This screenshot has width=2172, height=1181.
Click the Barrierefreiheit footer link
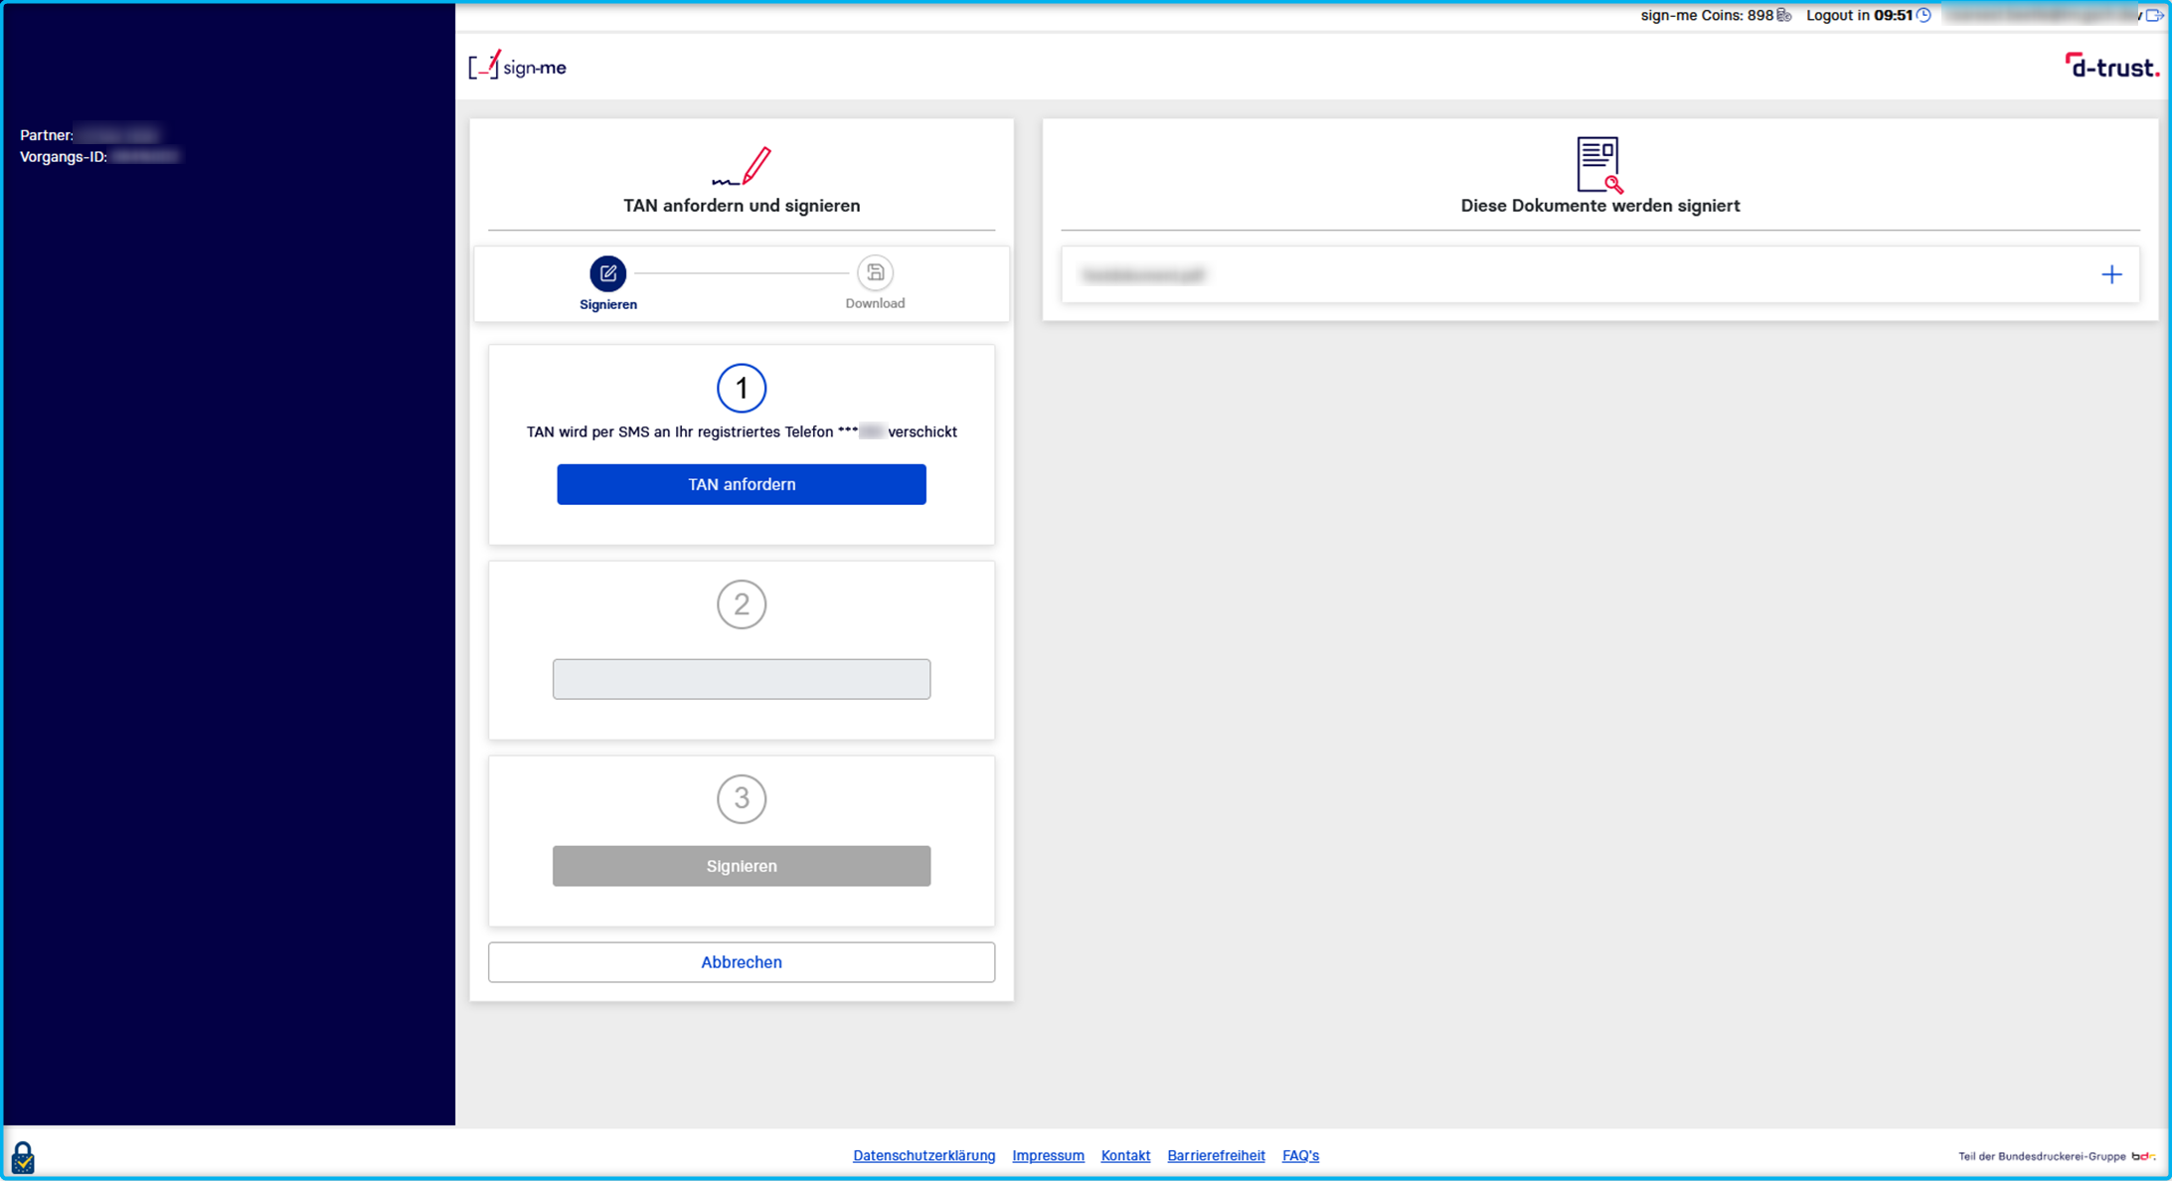click(x=1217, y=1155)
